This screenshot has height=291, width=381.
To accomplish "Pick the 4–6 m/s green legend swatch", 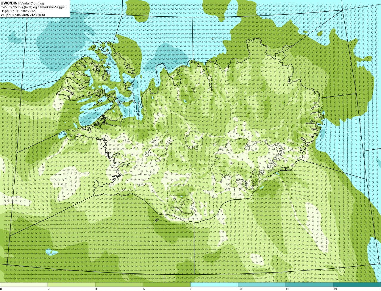I will click(x=119, y=284).
